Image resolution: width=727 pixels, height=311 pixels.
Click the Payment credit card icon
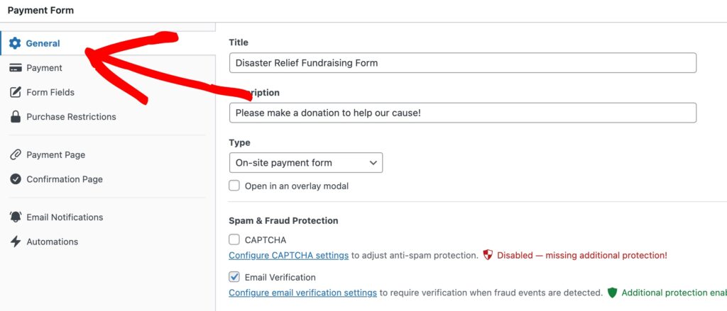pyautogui.click(x=15, y=68)
